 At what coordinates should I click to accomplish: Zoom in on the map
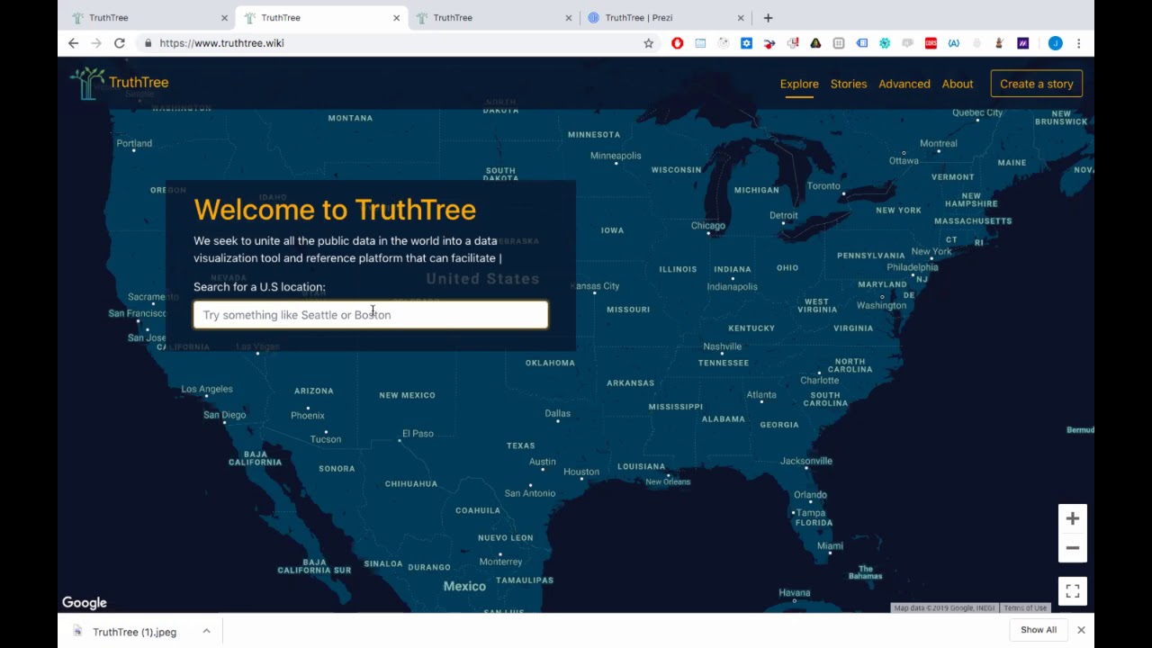(1073, 518)
